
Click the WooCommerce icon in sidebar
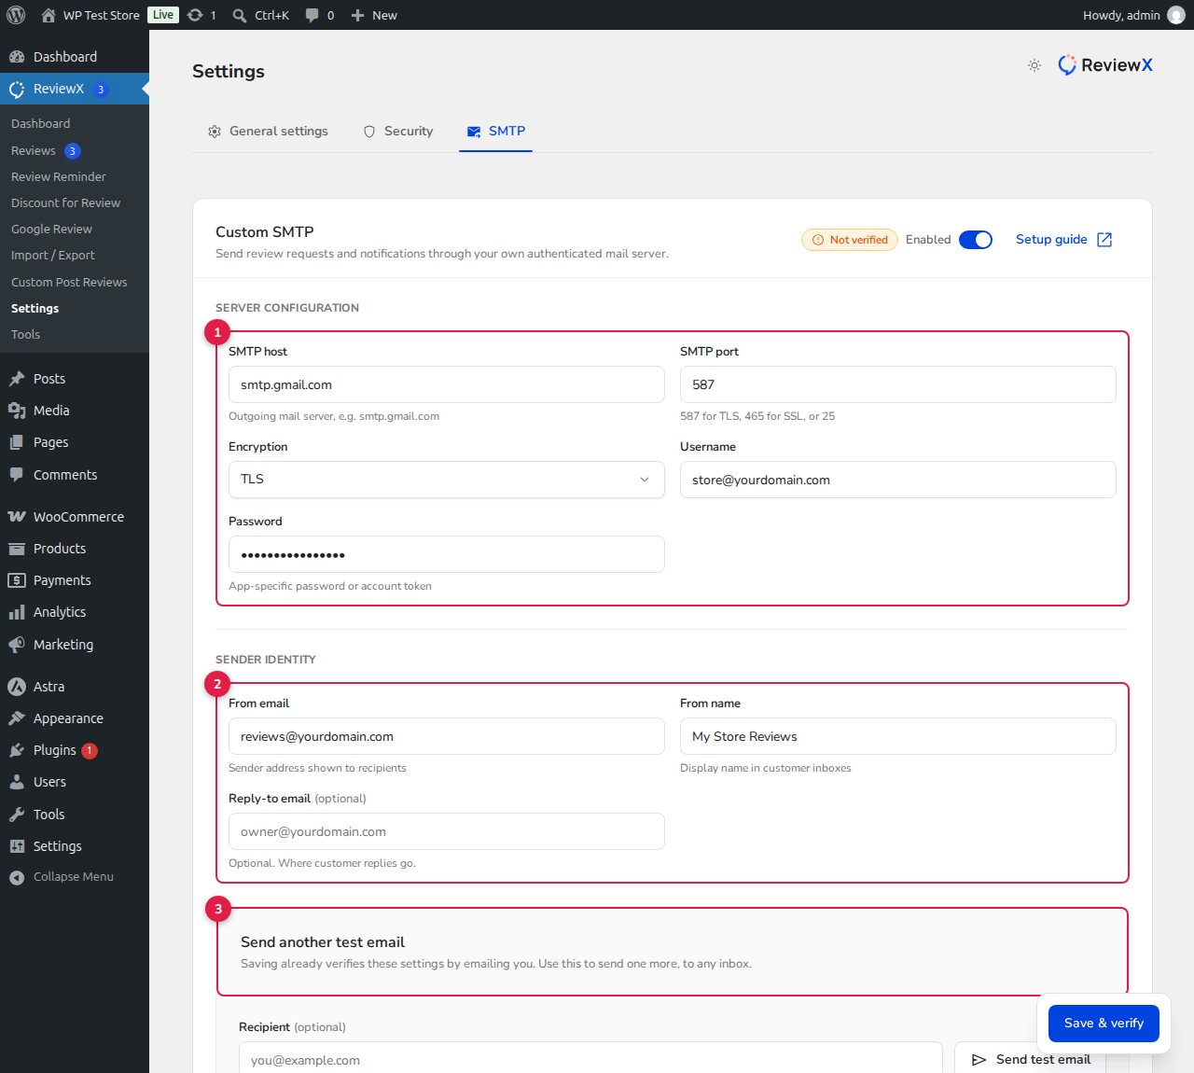click(x=17, y=517)
